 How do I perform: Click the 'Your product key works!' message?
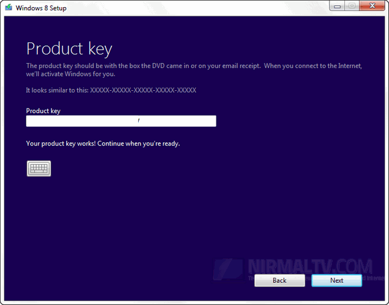(103, 143)
